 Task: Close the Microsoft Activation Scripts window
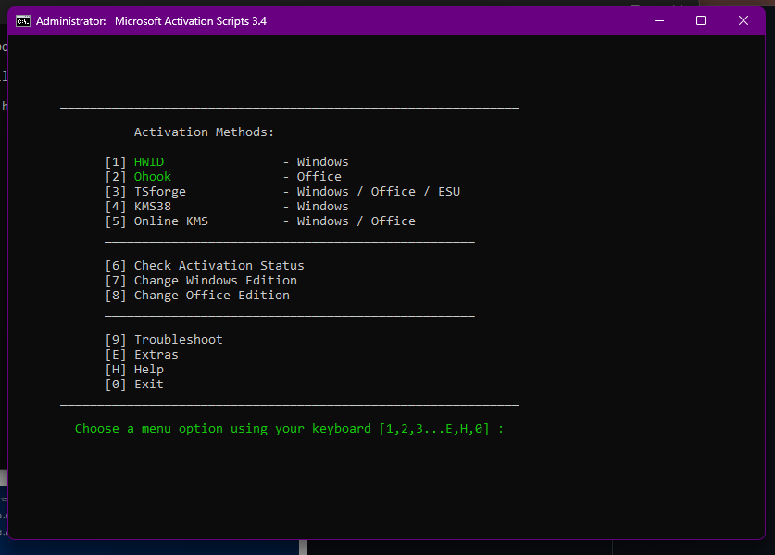[744, 20]
